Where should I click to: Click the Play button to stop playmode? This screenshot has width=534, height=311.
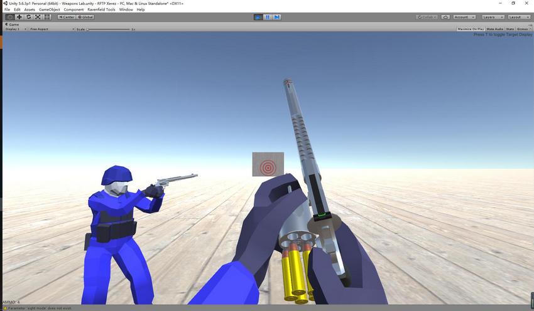click(258, 17)
